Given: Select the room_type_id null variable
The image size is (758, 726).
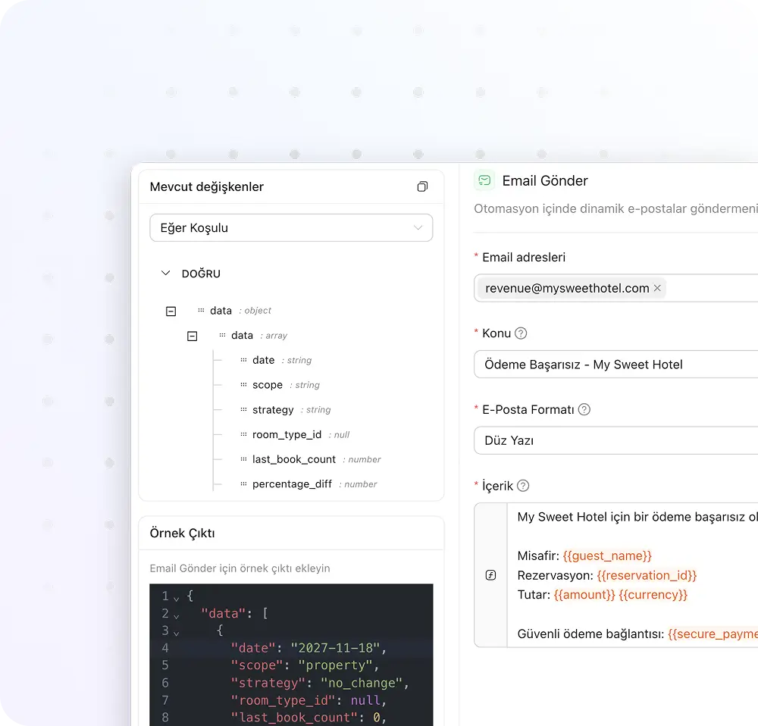Looking at the screenshot, I should click(x=301, y=434).
